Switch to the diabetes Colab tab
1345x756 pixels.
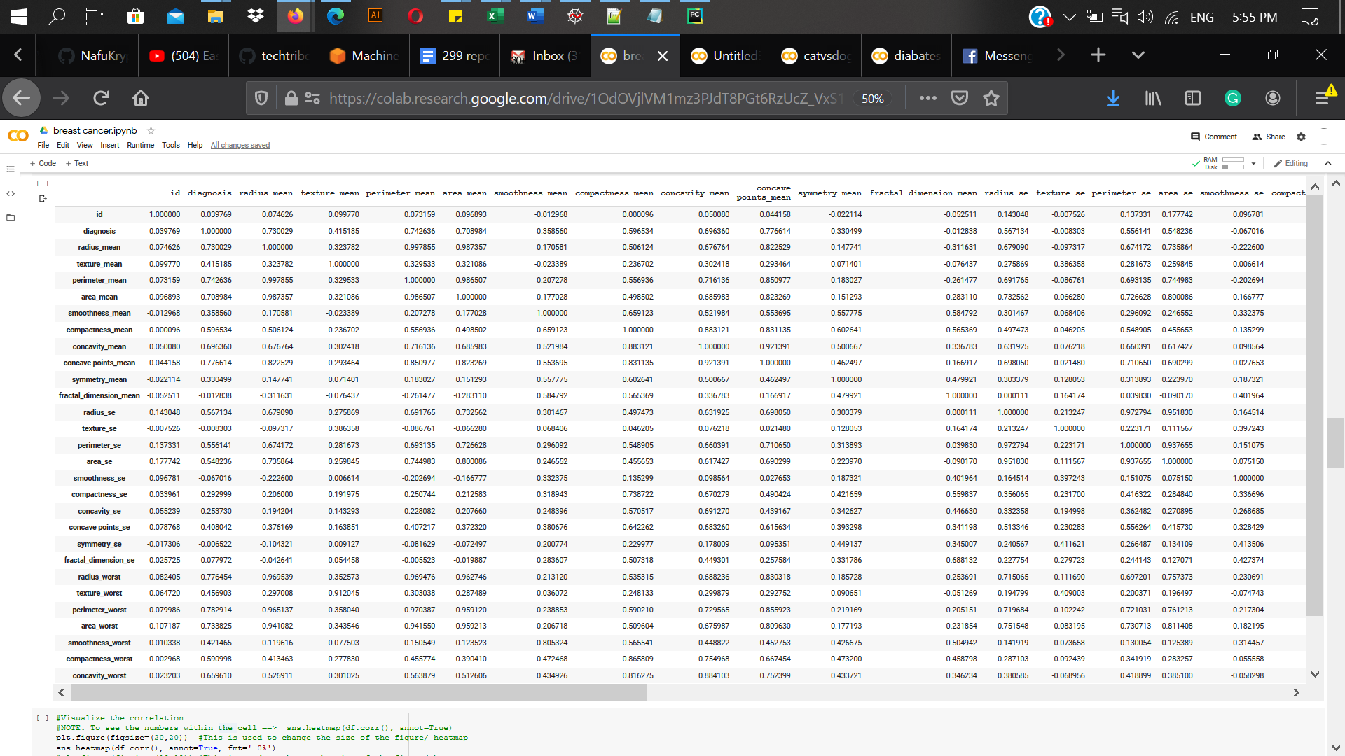click(x=907, y=56)
